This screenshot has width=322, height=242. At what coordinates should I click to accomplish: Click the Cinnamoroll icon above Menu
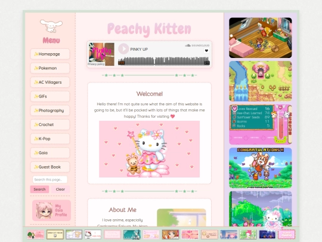click(x=51, y=26)
